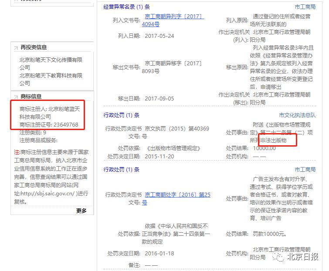
Task: Select 商标注册人: 北京粉笔蓝天科技有限公司
Action: (x=50, y=113)
